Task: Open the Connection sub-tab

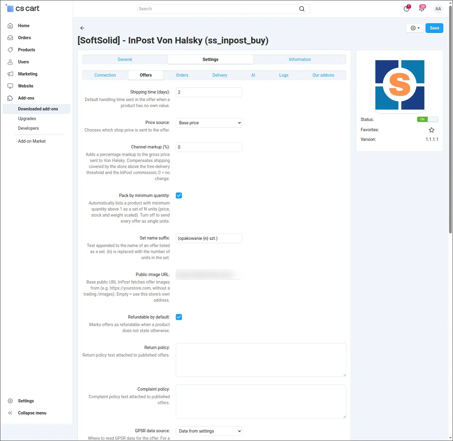Action: pyautogui.click(x=105, y=75)
